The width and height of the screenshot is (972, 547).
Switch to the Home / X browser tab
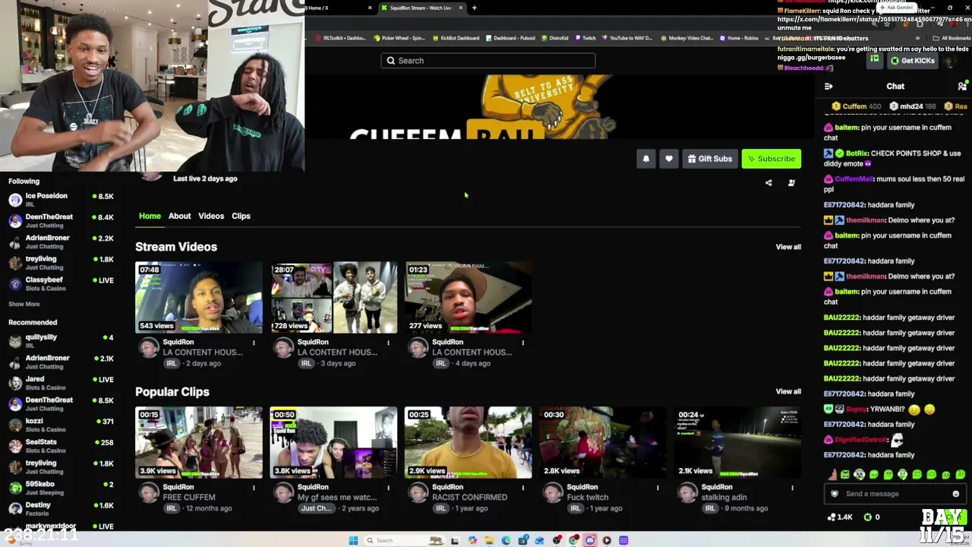pos(338,8)
